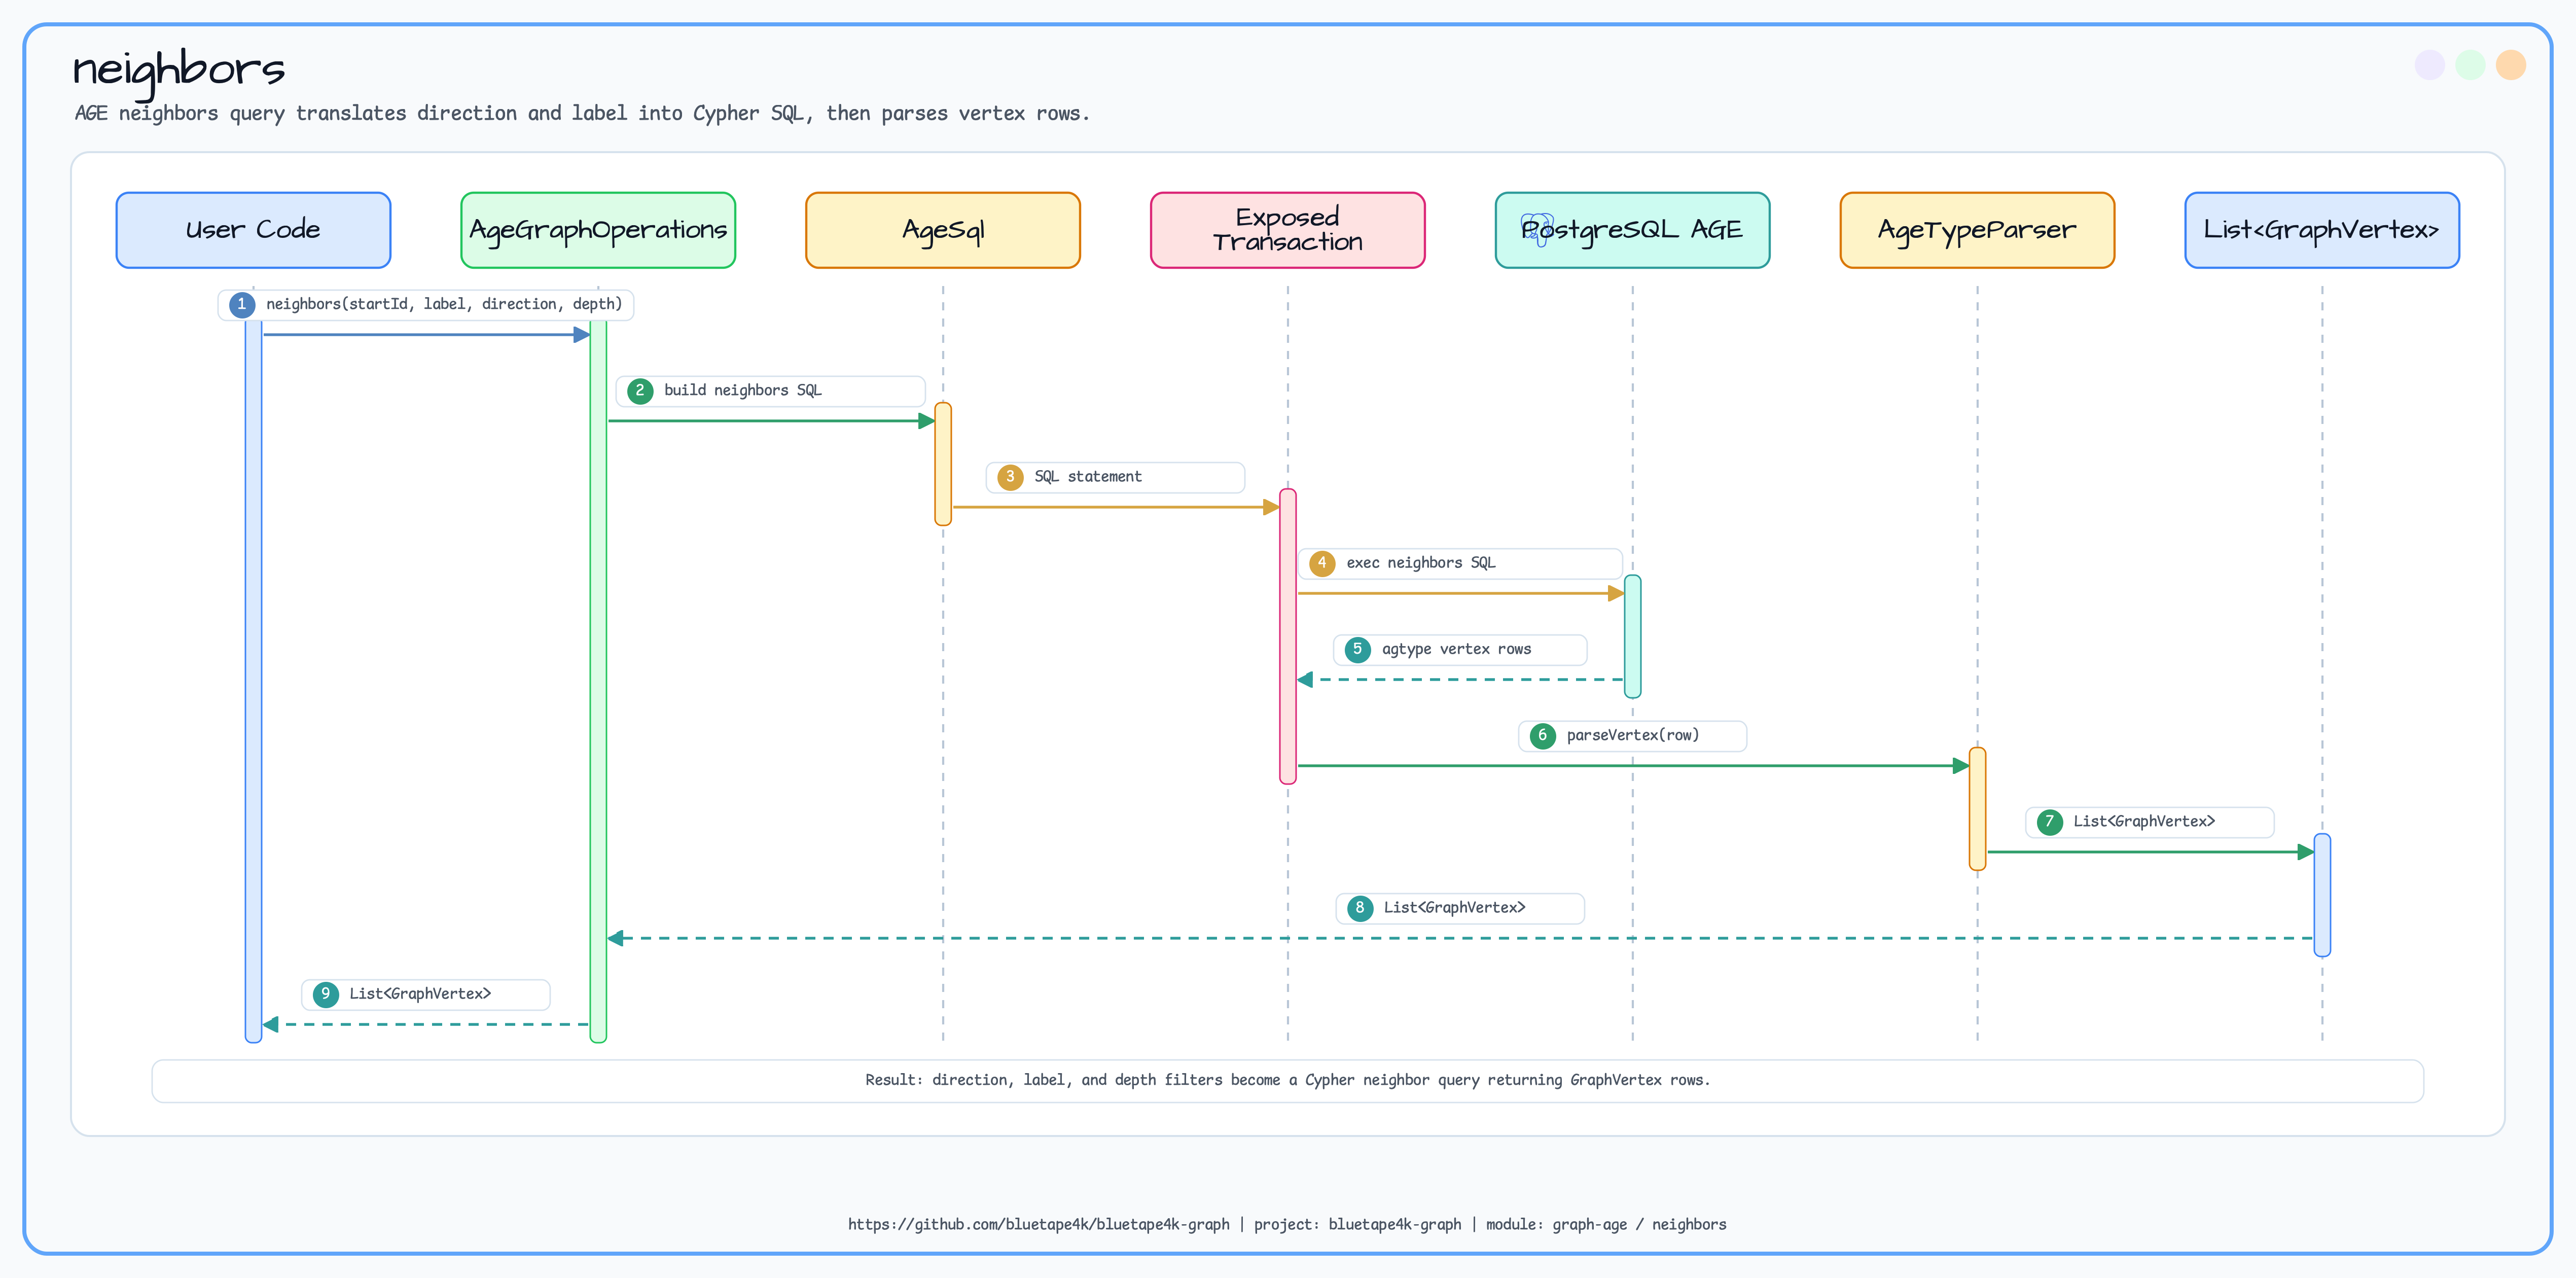Select the 'agtype vertex rows' message label
The width and height of the screenshot is (2576, 1278).
(1460, 649)
